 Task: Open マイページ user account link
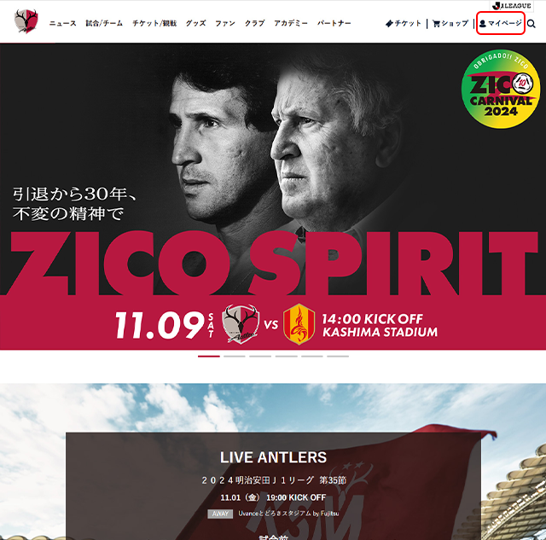click(501, 23)
